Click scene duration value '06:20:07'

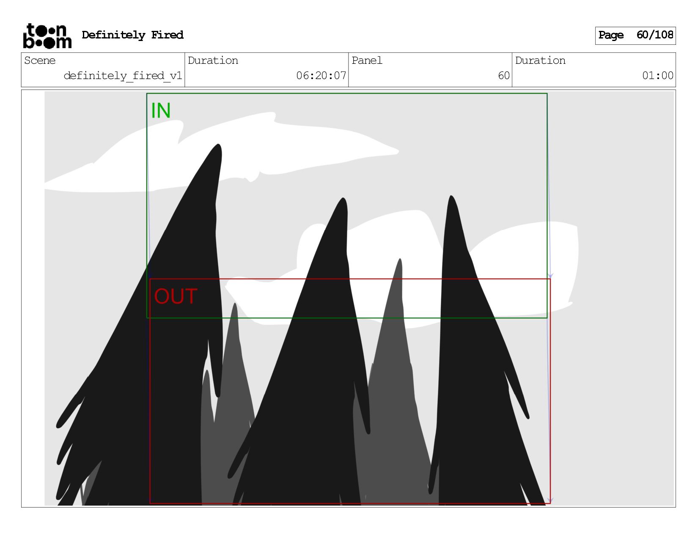pyautogui.click(x=321, y=76)
